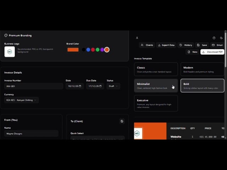Select the black brand color
This screenshot has height=170, width=227.
click(84, 50)
